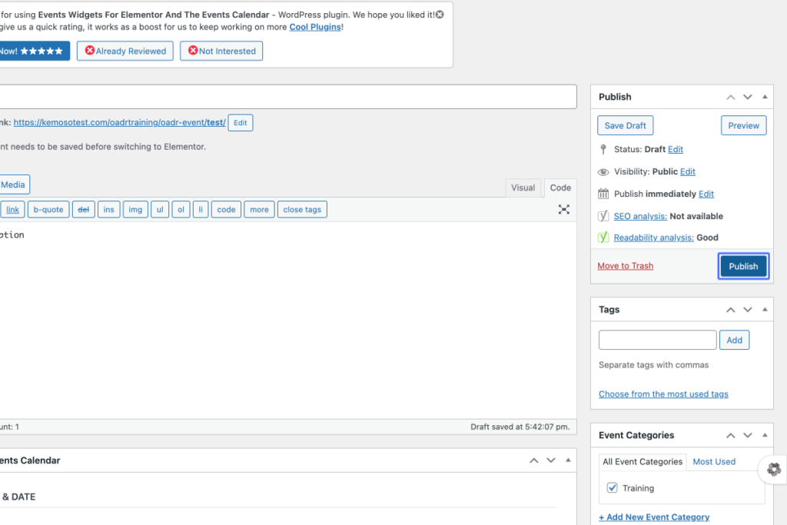Add a new event category
This screenshot has height=525, width=787.
[x=654, y=517]
